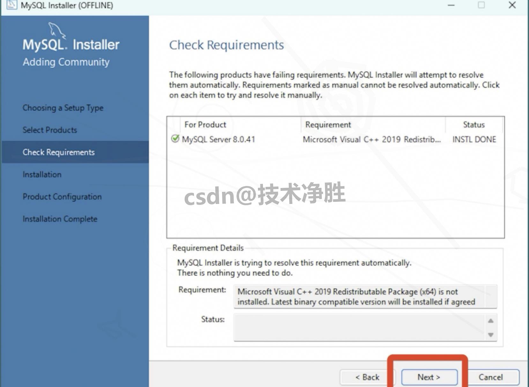The image size is (529, 387).
Task: Open the Select Products step
Action: 50,130
